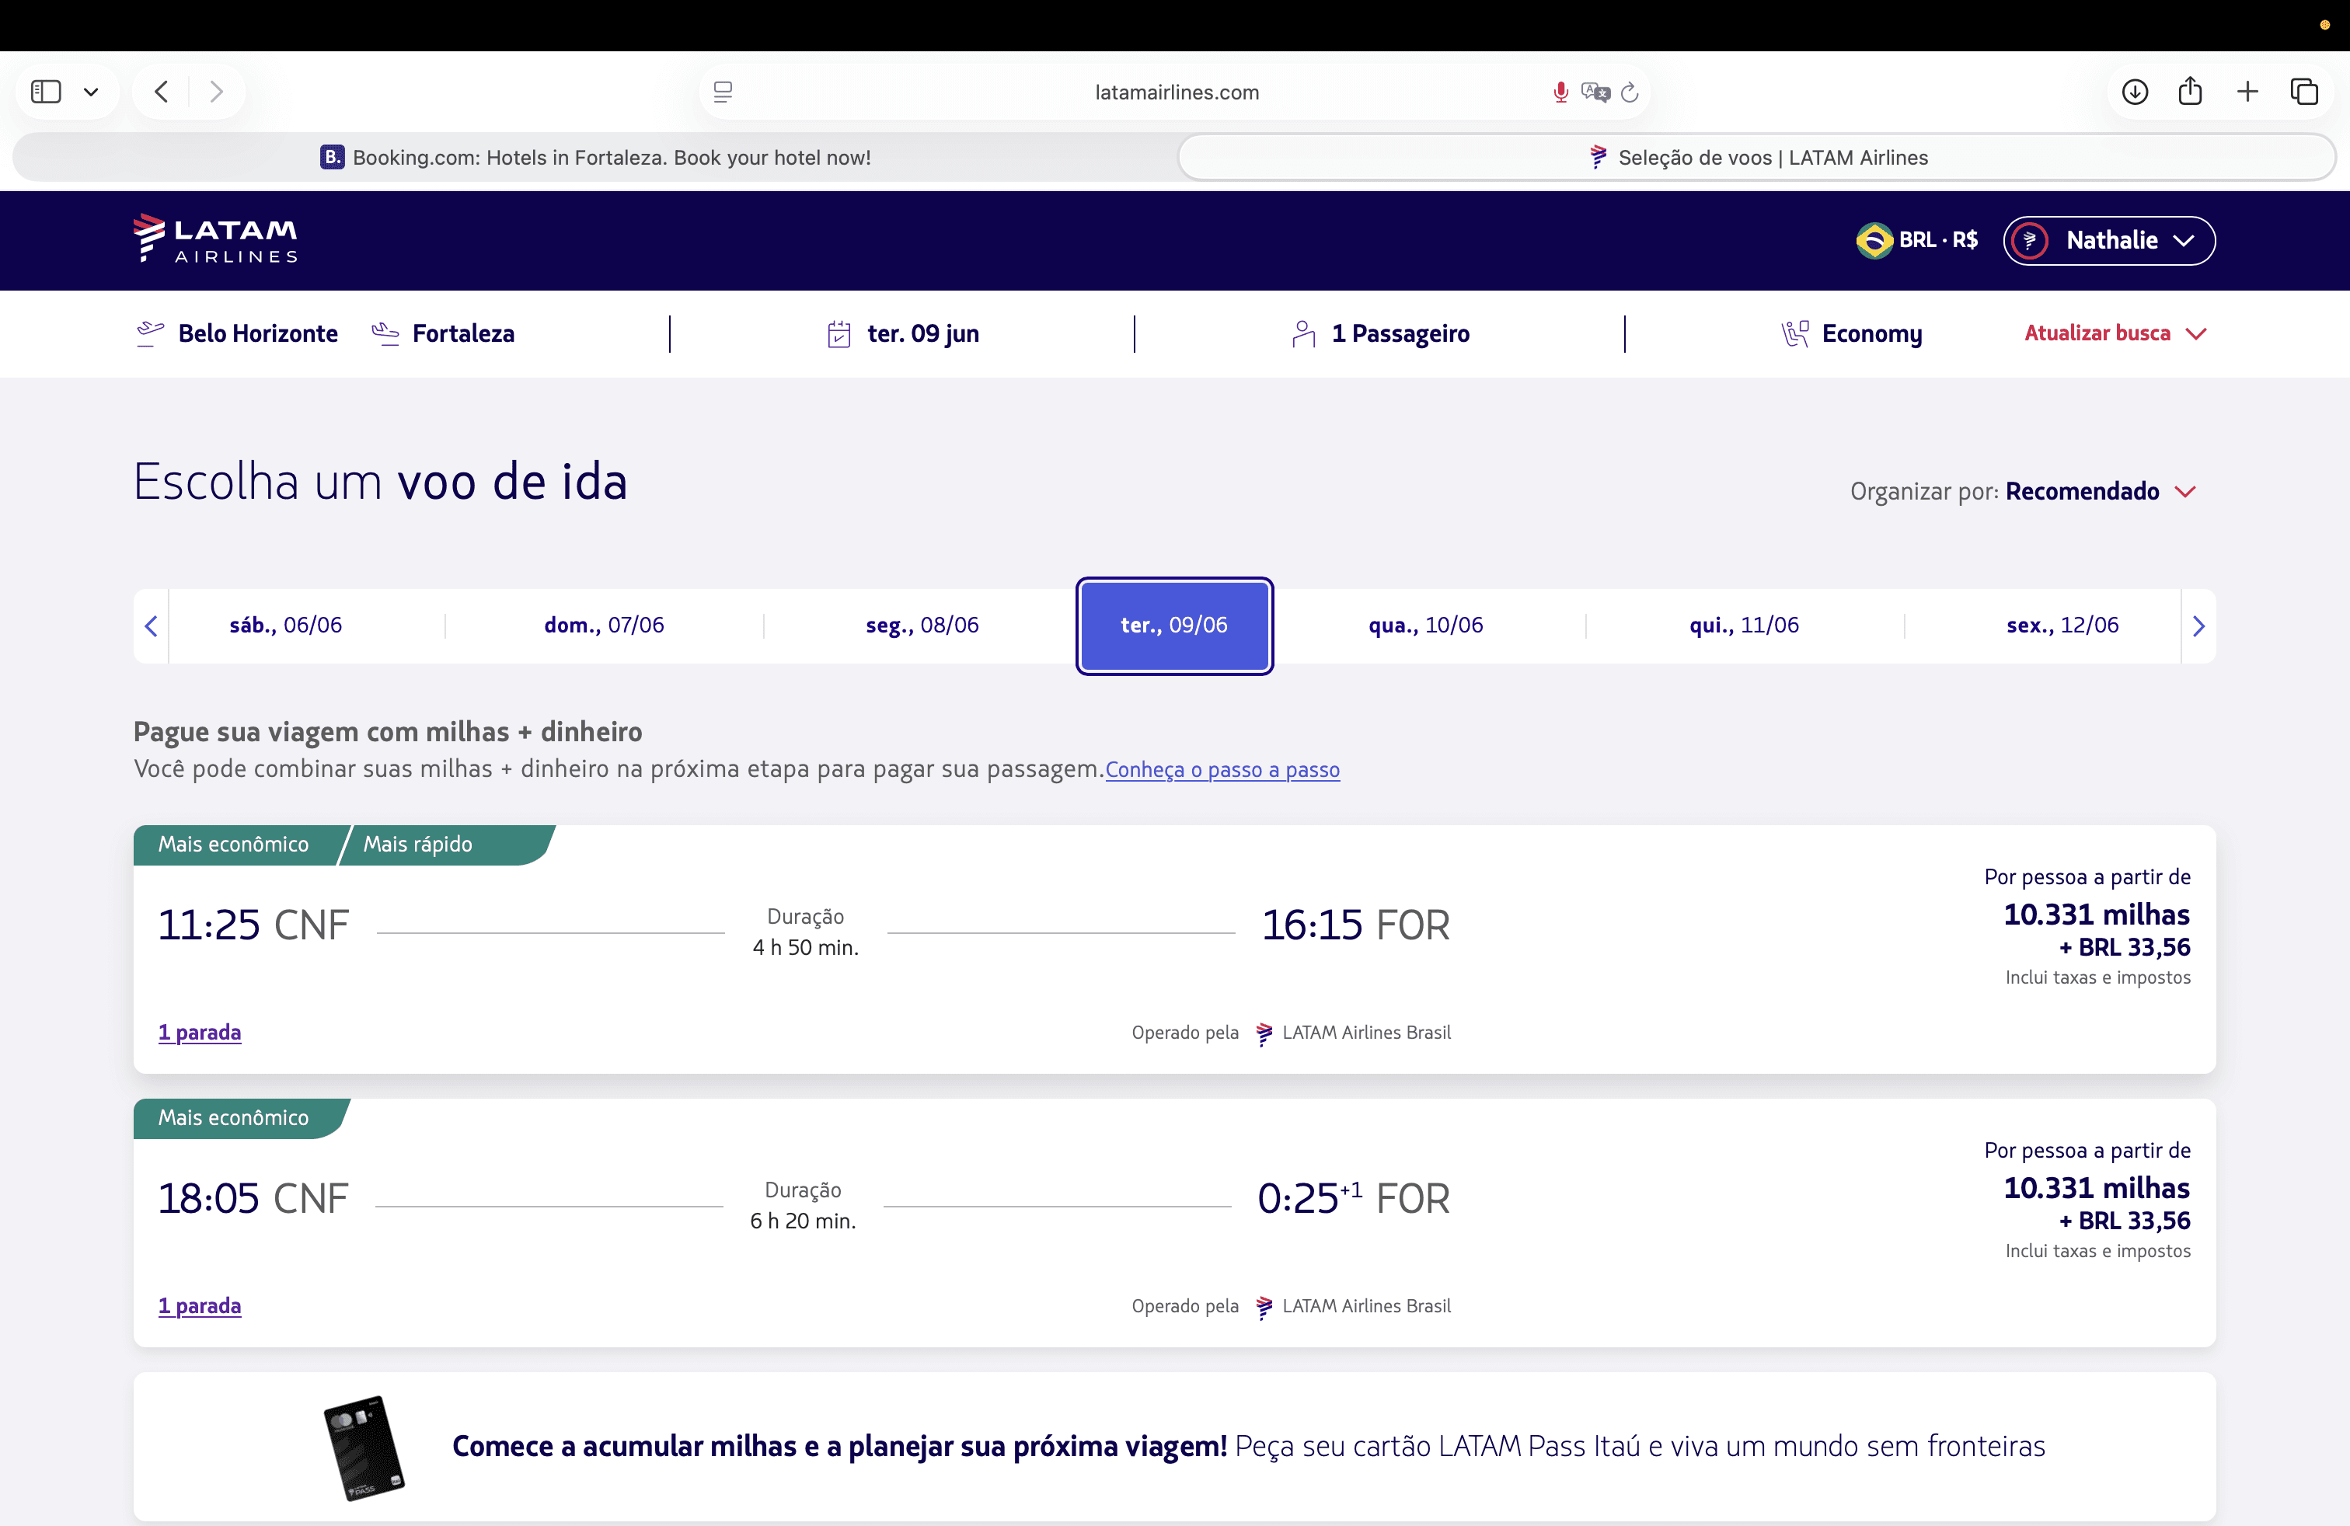Screen dimensions: 2350x1526
Task: Show later dates with right arrow
Action: pos(2198,625)
